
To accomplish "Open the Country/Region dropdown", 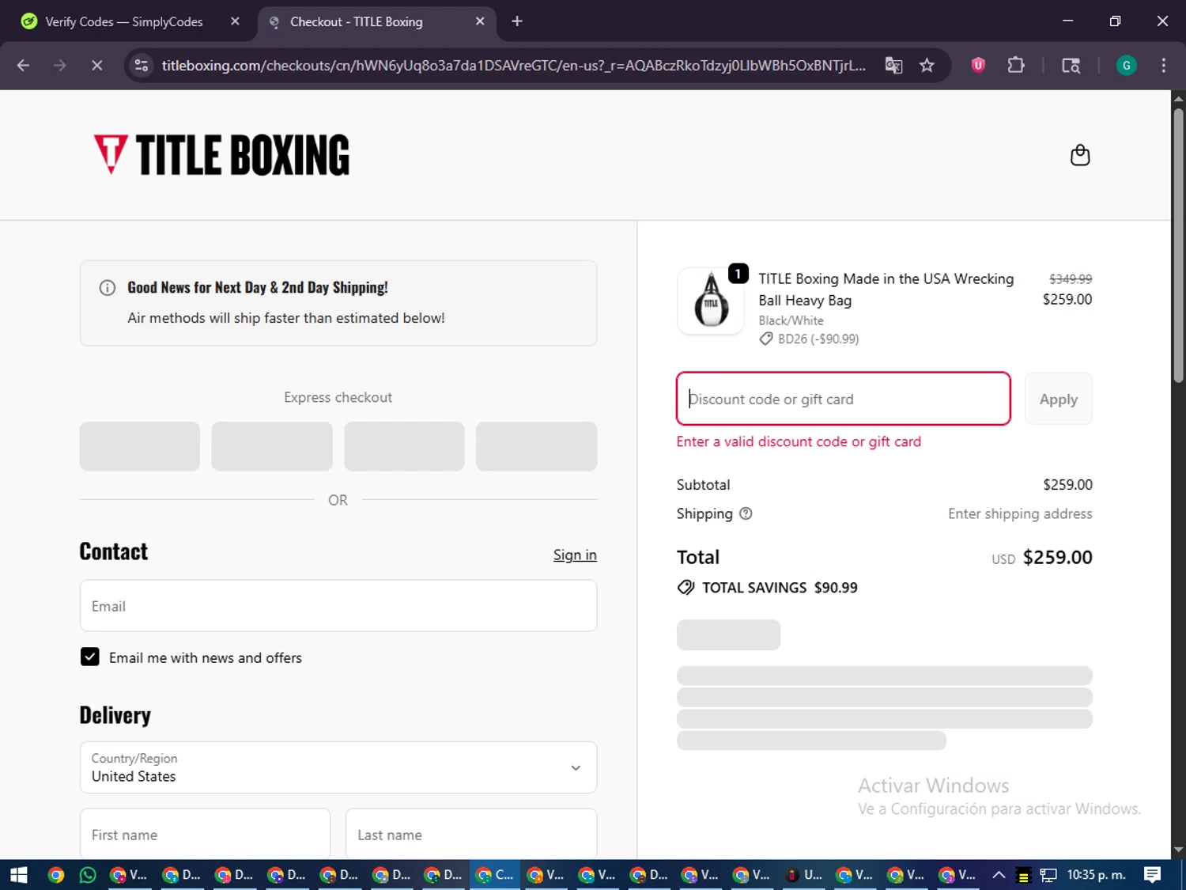I will pyautogui.click(x=338, y=767).
